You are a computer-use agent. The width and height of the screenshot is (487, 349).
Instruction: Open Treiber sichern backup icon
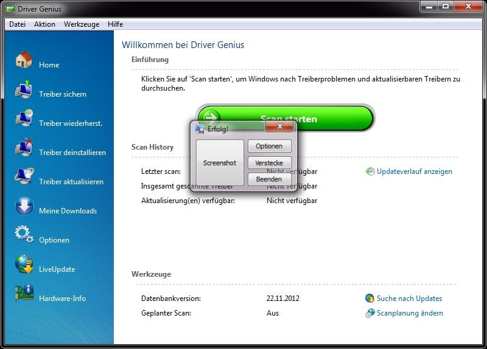24,89
